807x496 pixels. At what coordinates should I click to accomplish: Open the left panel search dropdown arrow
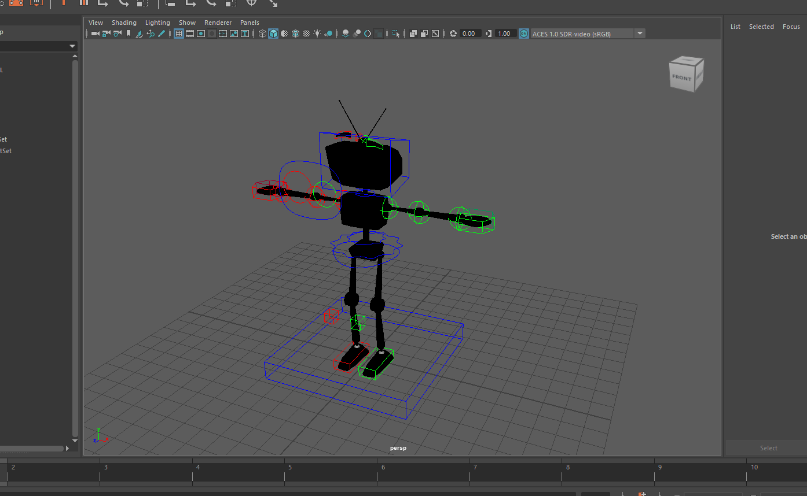(x=72, y=46)
